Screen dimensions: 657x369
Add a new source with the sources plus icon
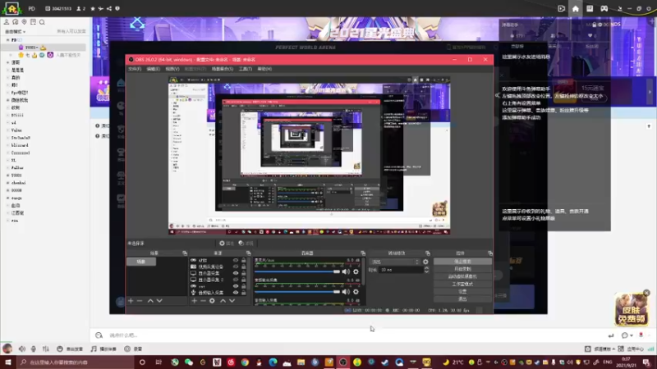coord(194,301)
